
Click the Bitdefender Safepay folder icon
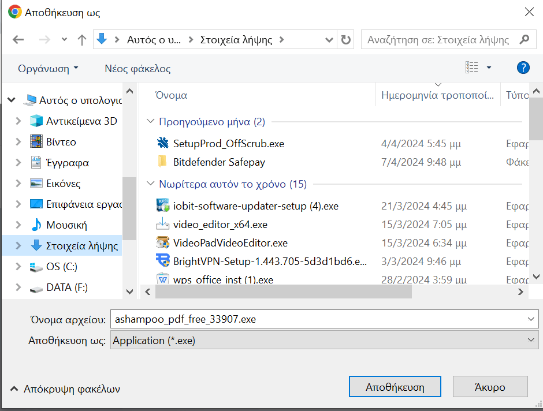[x=163, y=161]
